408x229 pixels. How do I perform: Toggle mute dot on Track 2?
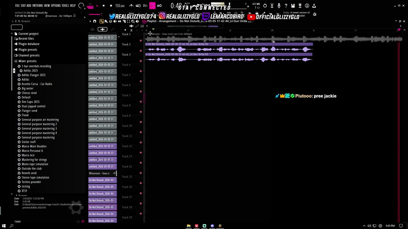[141, 51]
